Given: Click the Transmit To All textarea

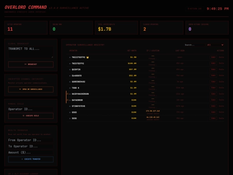Looking at the screenshot, I should 31,52.
